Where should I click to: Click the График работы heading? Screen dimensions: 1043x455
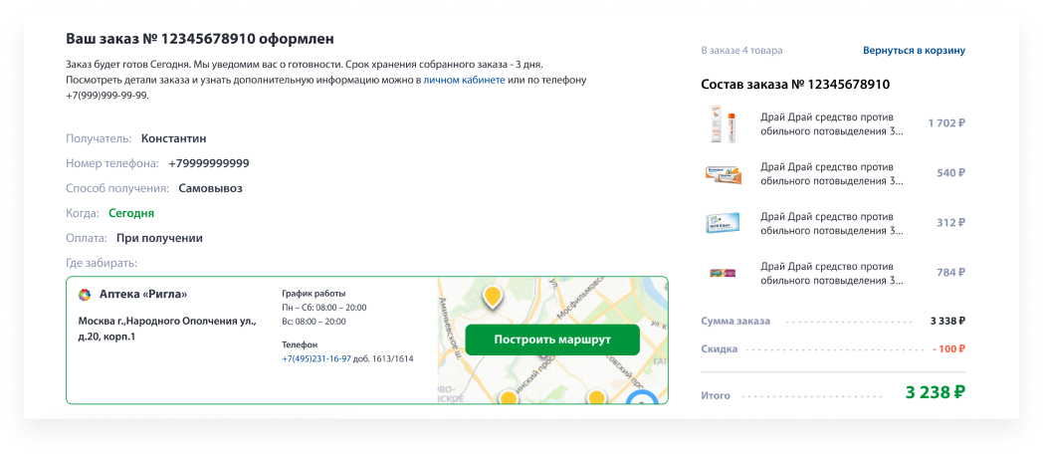pyautogui.click(x=313, y=294)
